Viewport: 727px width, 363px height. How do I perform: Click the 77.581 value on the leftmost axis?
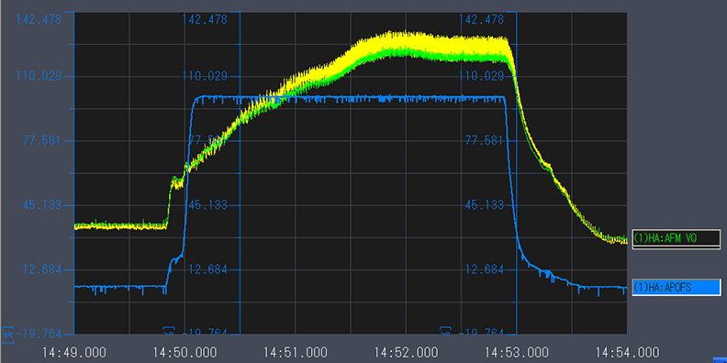click(41, 140)
